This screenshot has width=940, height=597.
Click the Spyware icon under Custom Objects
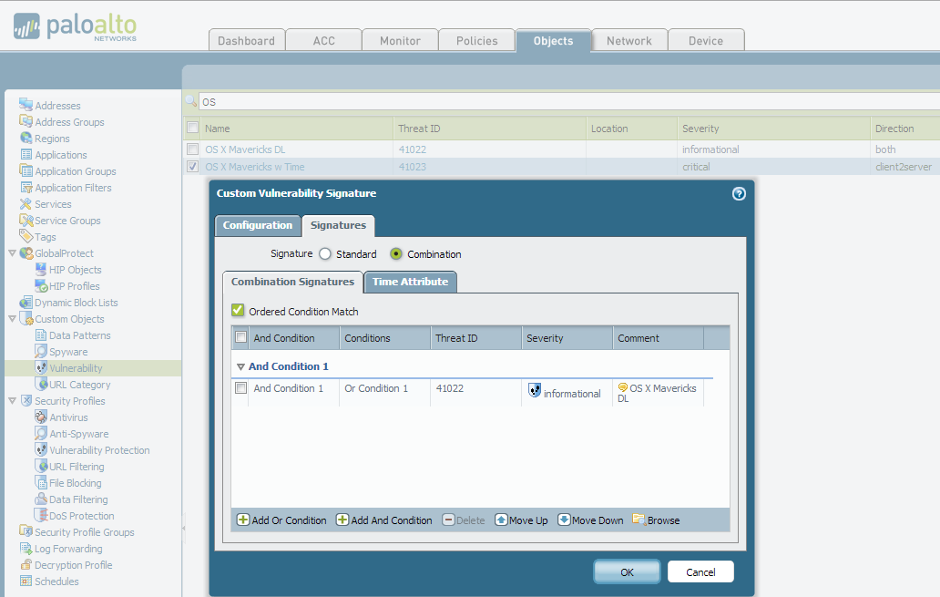point(41,351)
